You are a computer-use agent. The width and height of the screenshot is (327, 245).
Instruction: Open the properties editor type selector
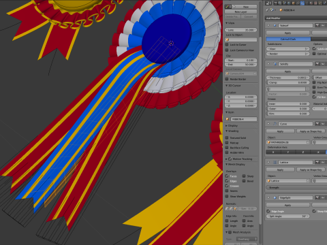[268, 3]
